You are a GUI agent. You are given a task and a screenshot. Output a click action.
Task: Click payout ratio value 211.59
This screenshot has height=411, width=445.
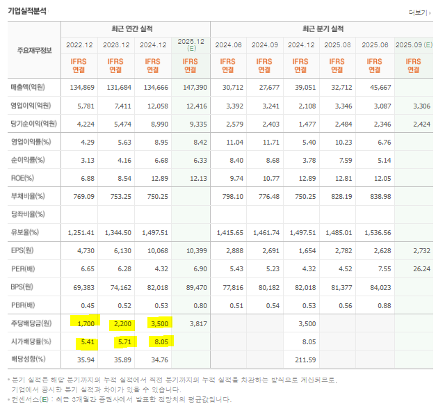(305, 360)
